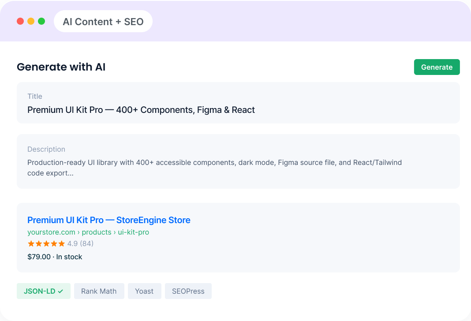Click the Description label
The width and height of the screenshot is (471, 321).
point(46,149)
